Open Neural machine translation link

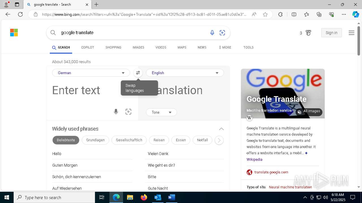click(290, 187)
